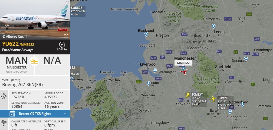Click the euroAtlantic aircraft photo

(35, 20)
